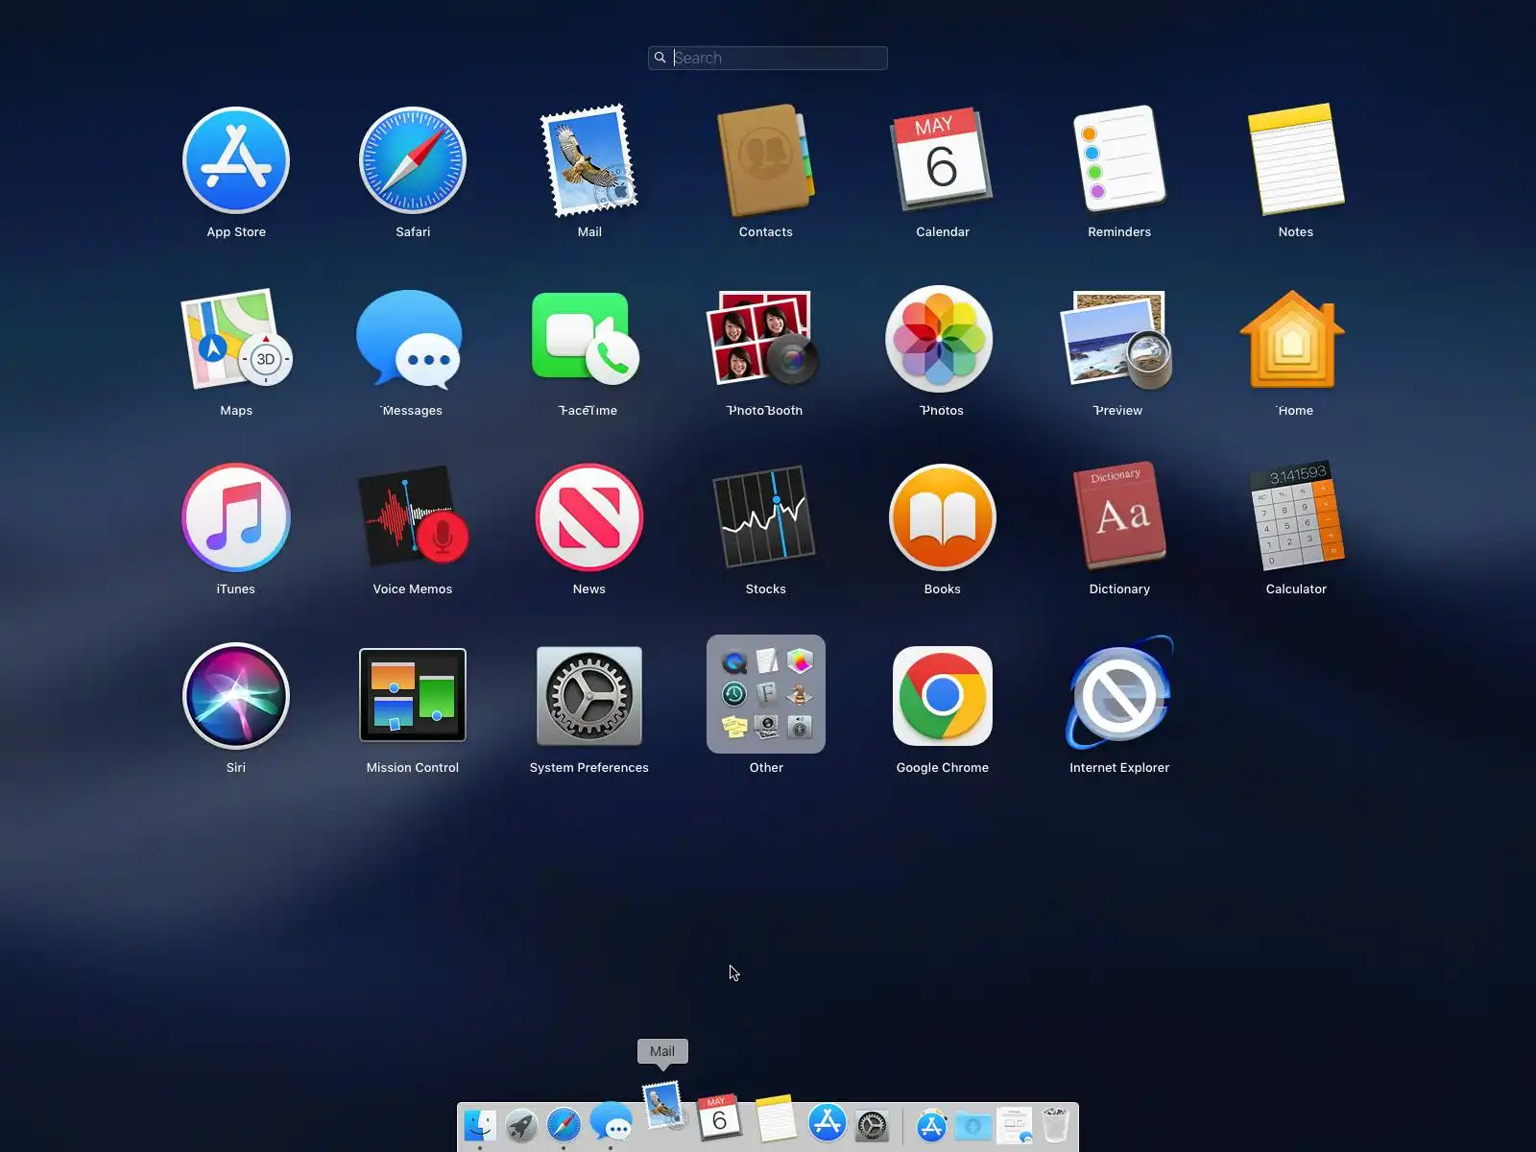Click the Launchpad rocket icon in the Dock
Screen dimensions: 1536x1152
click(x=521, y=1125)
